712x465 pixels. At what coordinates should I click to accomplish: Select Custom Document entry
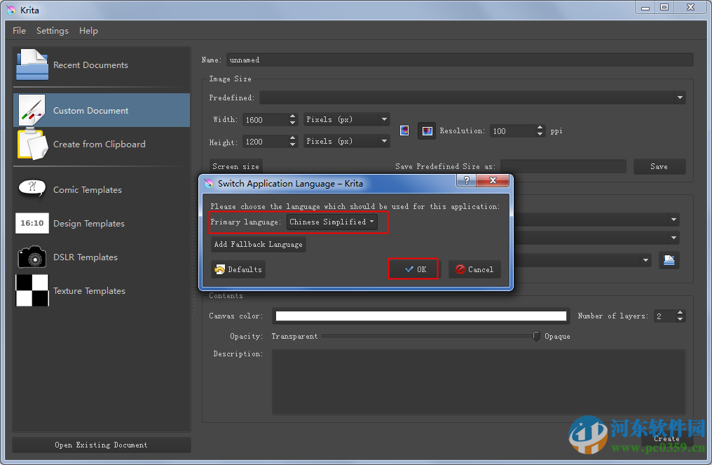tap(101, 110)
